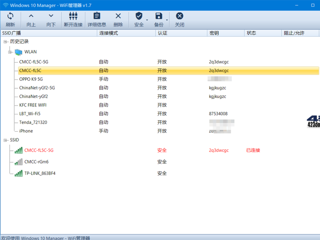Open the dropdown arrow beside 安全
The image size is (320, 240).
tap(147, 20)
